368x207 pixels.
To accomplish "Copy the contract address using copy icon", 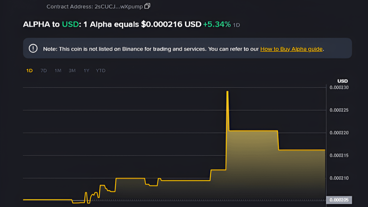I will pyautogui.click(x=147, y=6).
